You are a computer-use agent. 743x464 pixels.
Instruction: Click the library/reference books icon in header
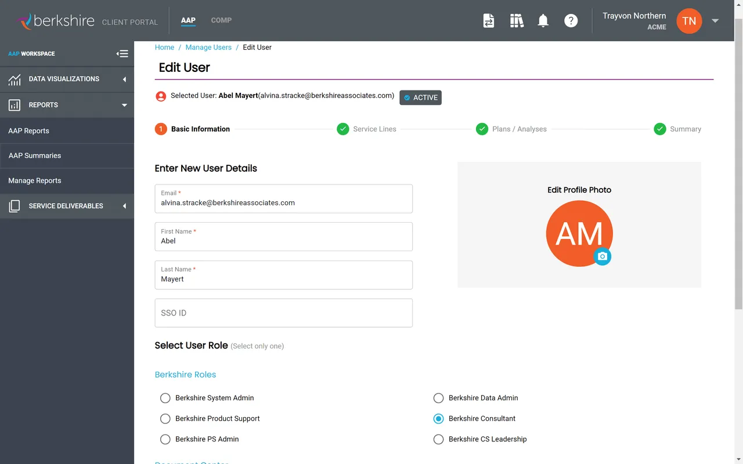(x=517, y=20)
